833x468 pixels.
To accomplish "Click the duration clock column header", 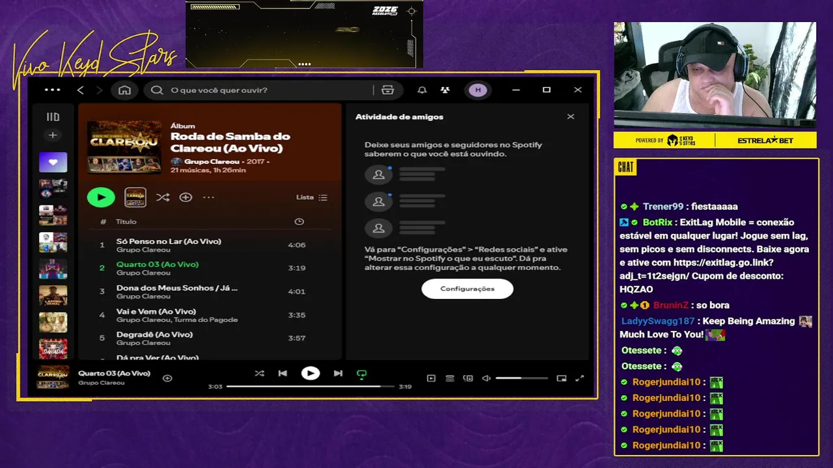I will (x=299, y=222).
